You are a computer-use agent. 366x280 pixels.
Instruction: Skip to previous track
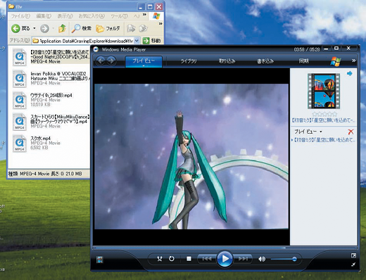point(207,259)
